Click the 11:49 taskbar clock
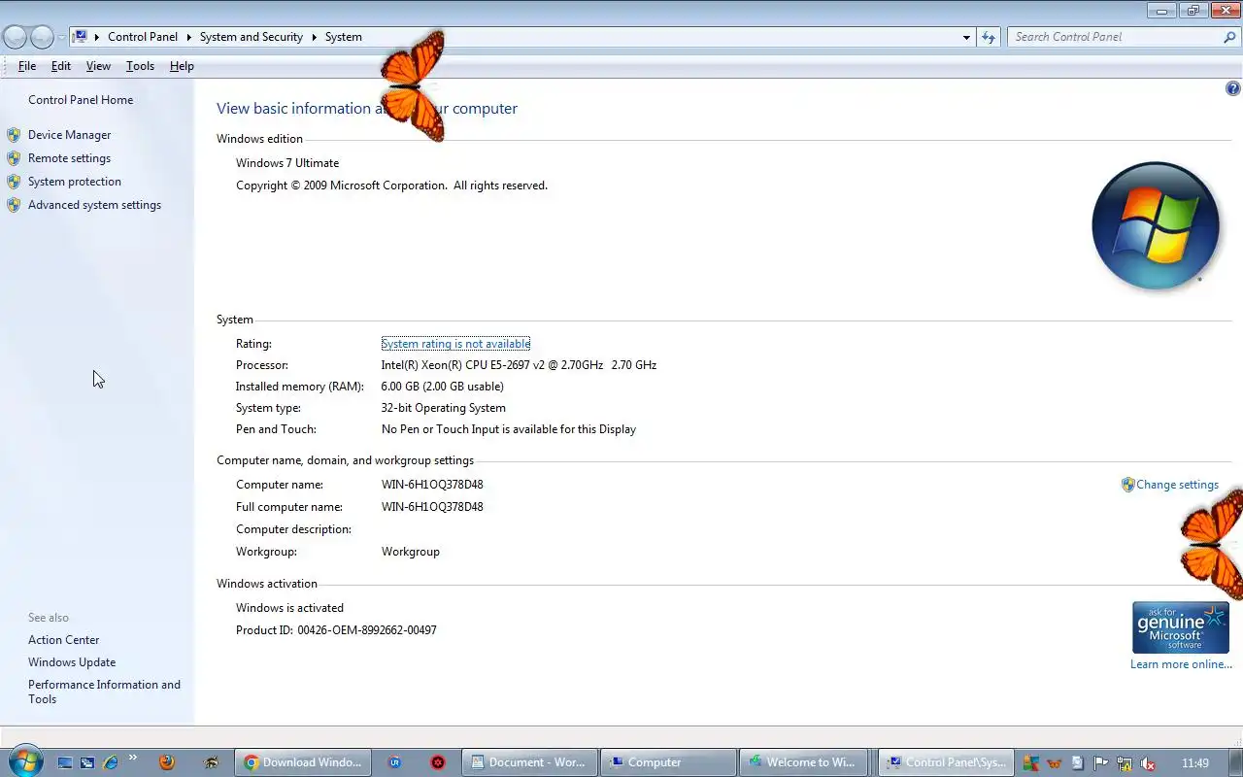 coord(1195,763)
